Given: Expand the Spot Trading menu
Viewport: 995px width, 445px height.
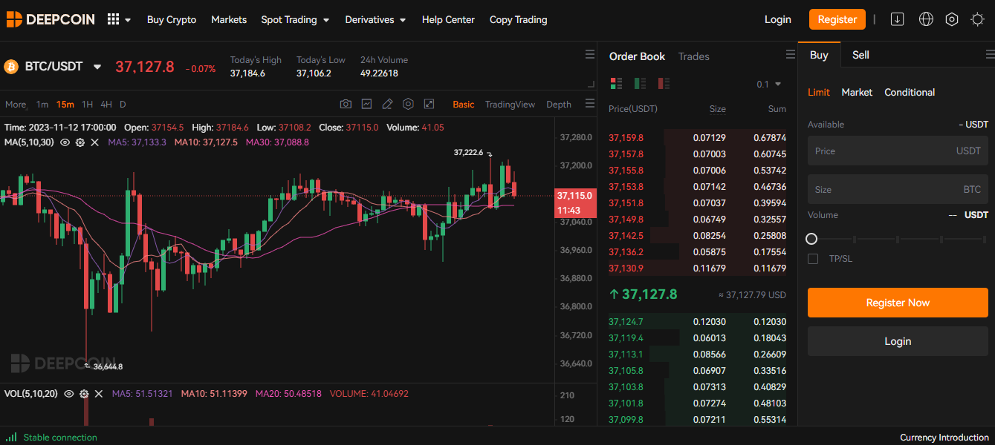Looking at the screenshot, I should click(x=295, y=19).
